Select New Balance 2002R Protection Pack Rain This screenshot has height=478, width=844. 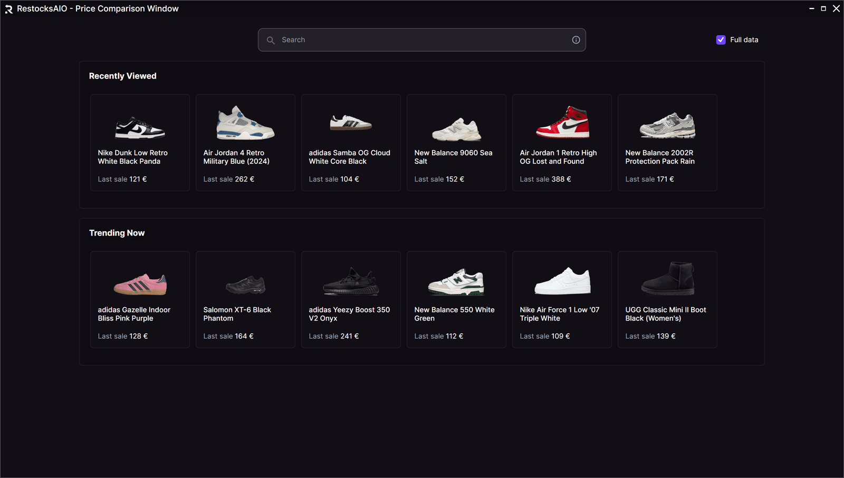[x=667, y=143]
